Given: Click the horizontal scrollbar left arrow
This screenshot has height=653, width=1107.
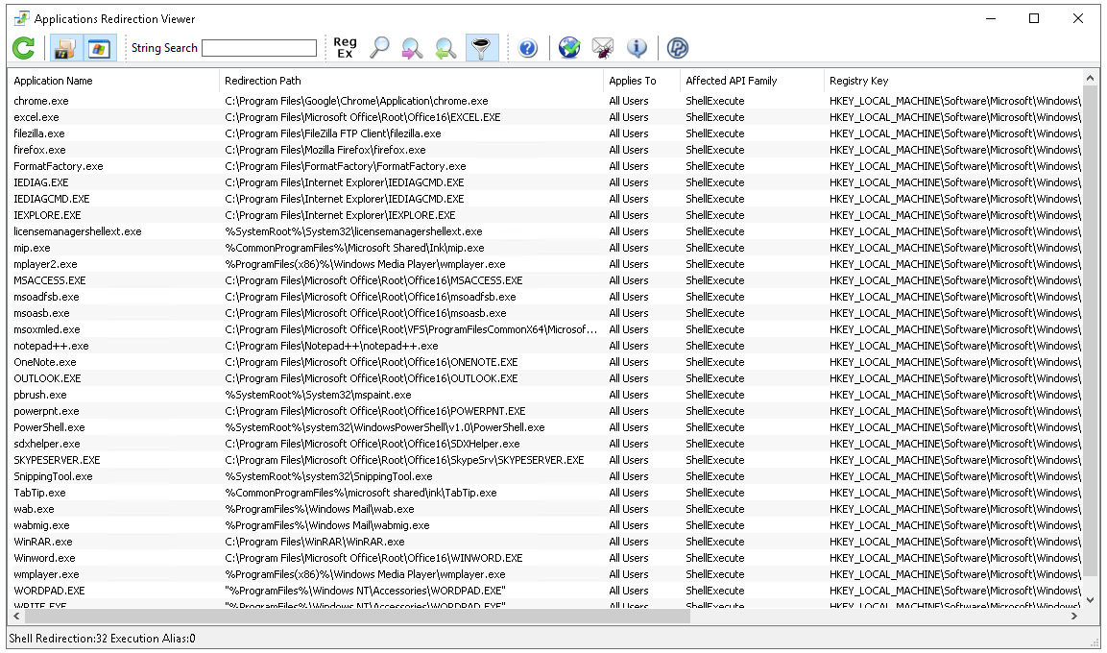Looking at the screenshot, I should (x=16, y=617).
